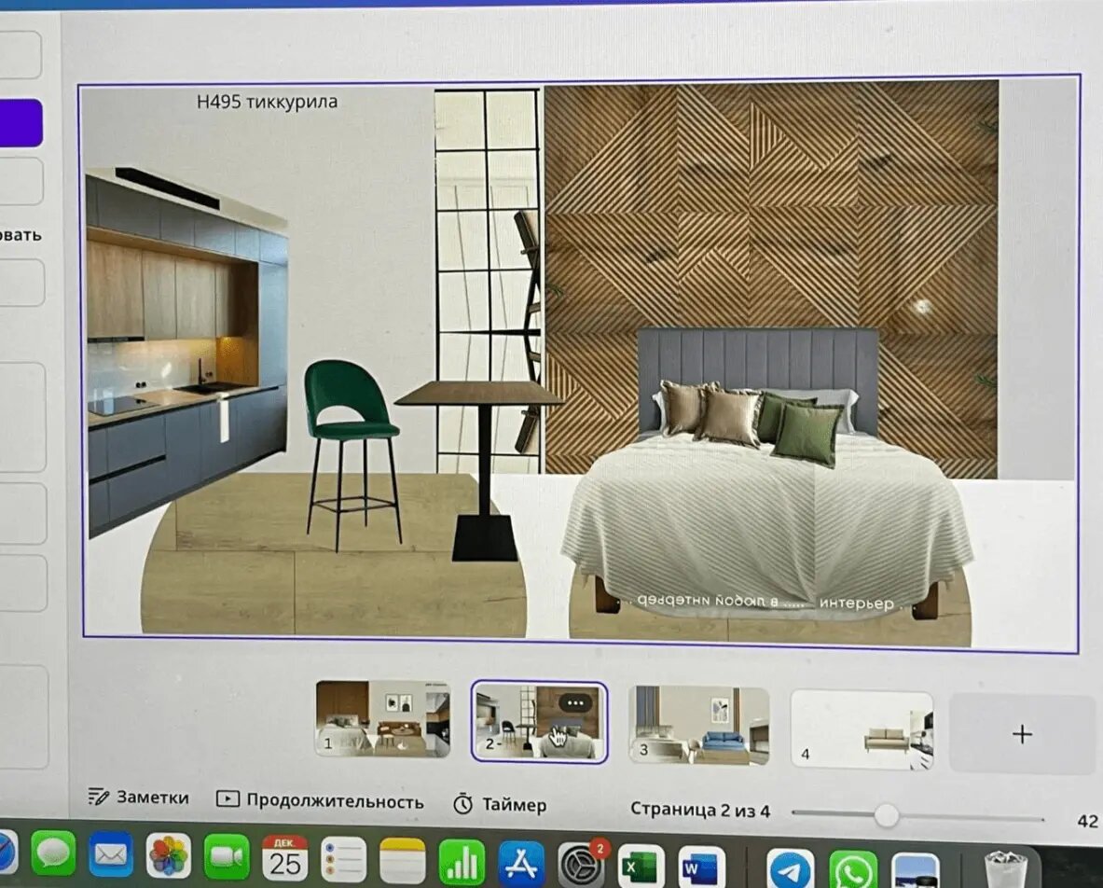Start the Таймер timer tool

pos(500,804)
